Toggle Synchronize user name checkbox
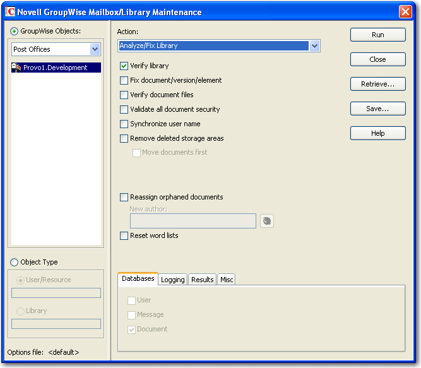The height and width of the screenshot is (368, 421). [x=124, y=124]
